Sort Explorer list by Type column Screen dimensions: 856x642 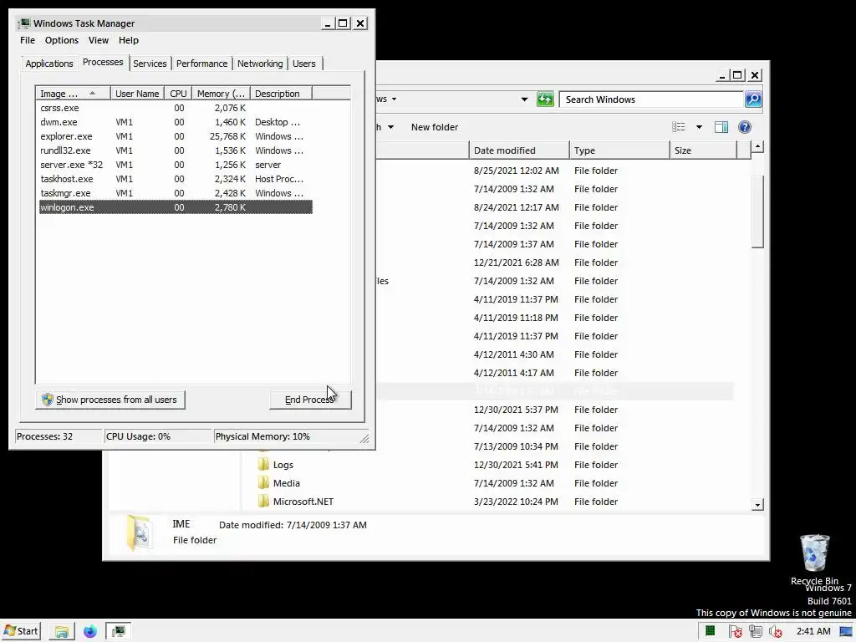click(x=619, y=150)
